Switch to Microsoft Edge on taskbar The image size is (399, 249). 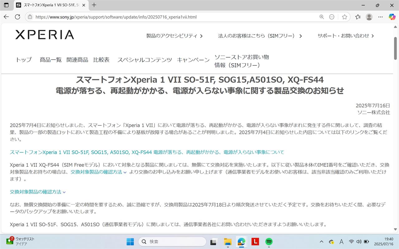tap(241, 242)
